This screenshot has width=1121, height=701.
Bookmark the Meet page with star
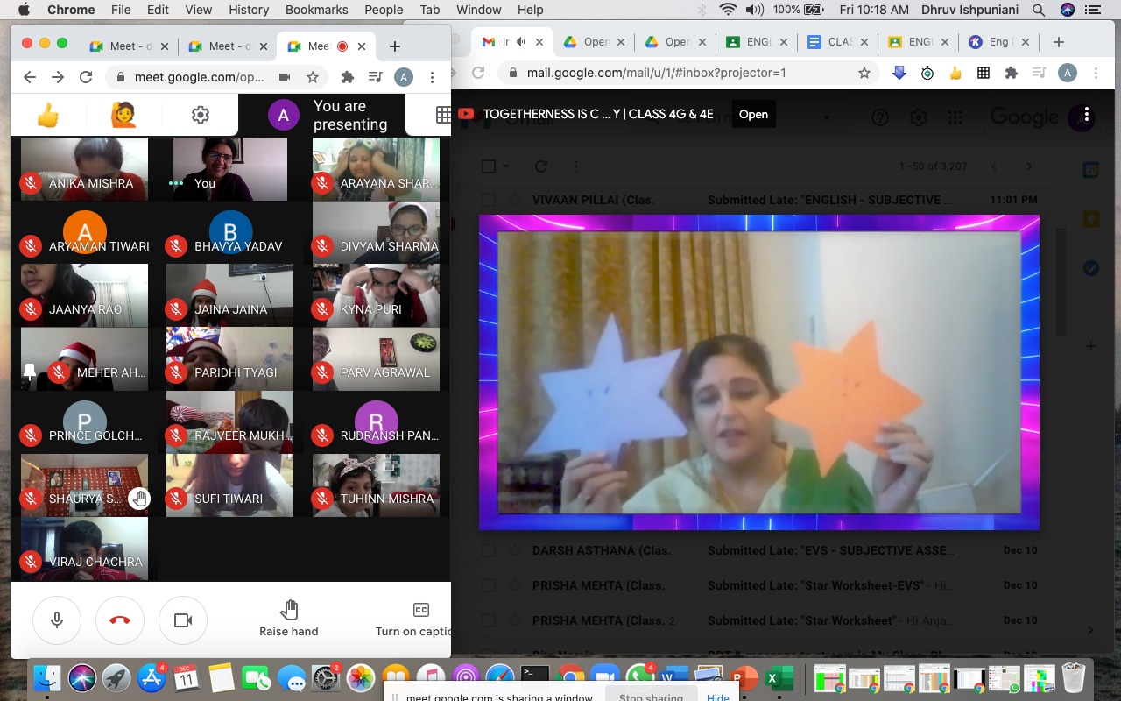312,77
